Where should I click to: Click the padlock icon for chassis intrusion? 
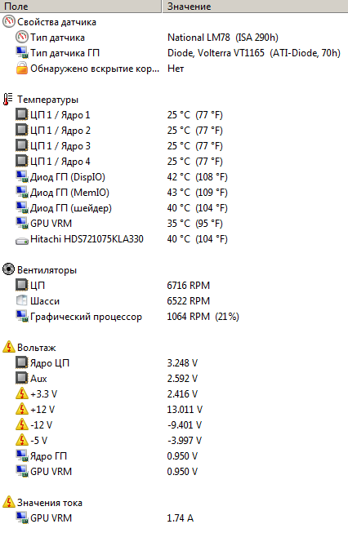tap(22, 69)
